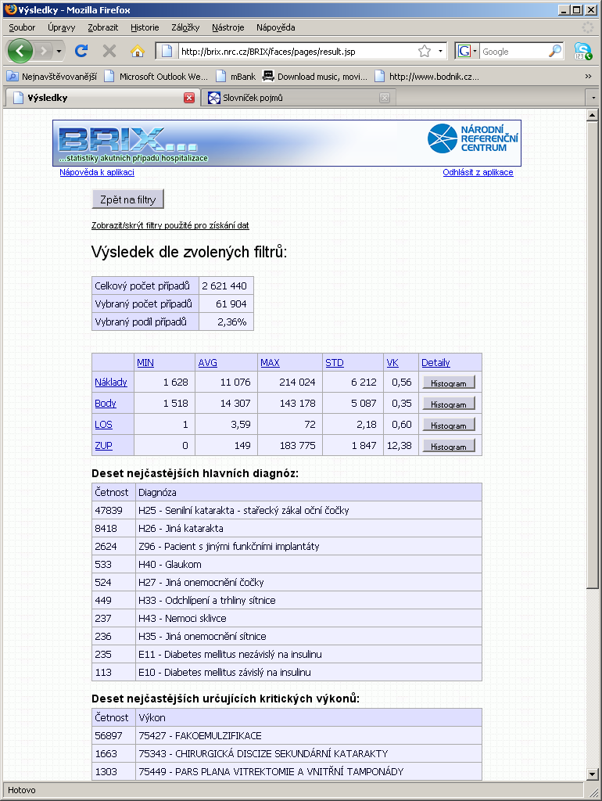602x801 pixels.
Task: Click the Národní referenční centrum logo
Action: [473, 138]
